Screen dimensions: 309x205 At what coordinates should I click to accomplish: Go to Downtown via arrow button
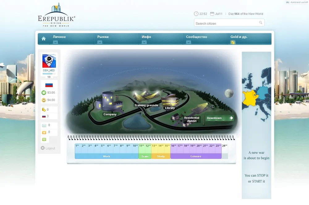(x=219, y=118)
